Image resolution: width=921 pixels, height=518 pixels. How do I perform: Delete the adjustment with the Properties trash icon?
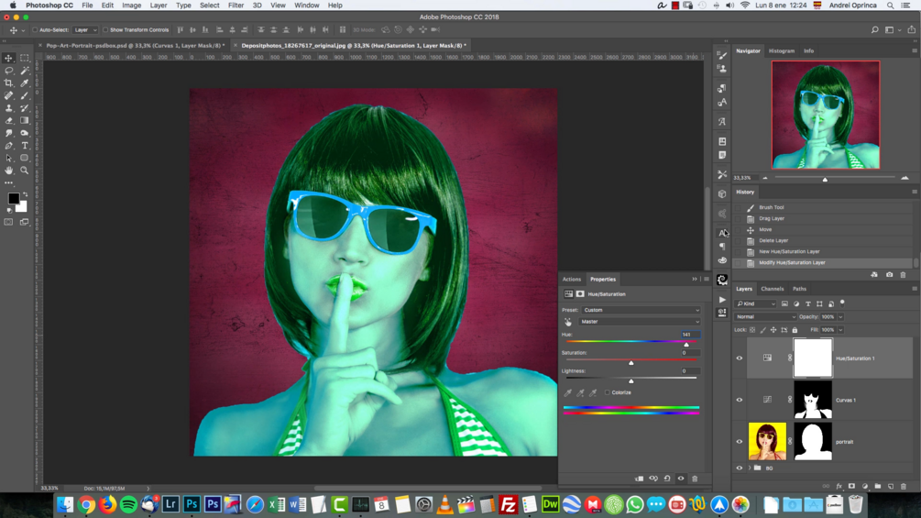tap(695, 479)
